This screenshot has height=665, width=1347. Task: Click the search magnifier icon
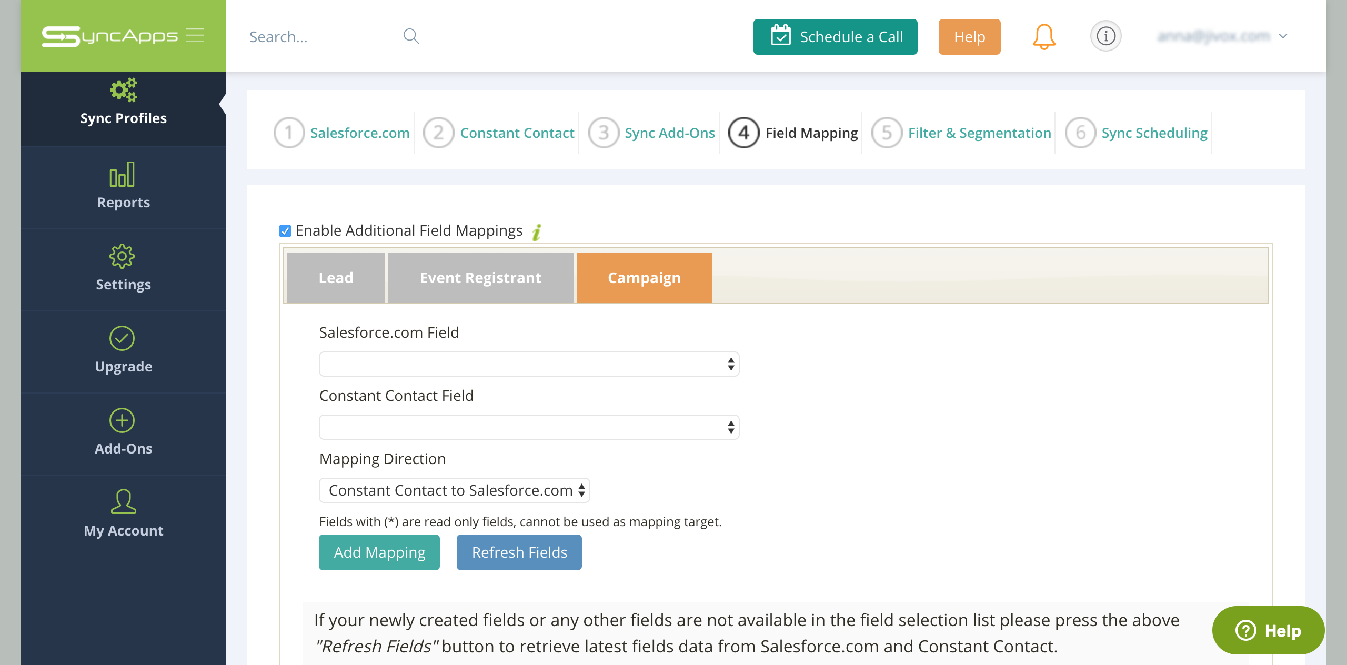tap(411, 36)
